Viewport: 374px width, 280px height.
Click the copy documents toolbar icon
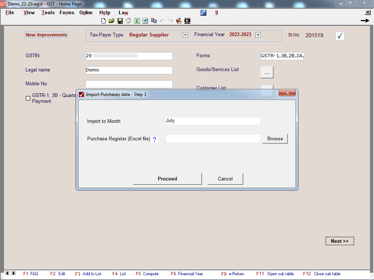coord(154,21)
